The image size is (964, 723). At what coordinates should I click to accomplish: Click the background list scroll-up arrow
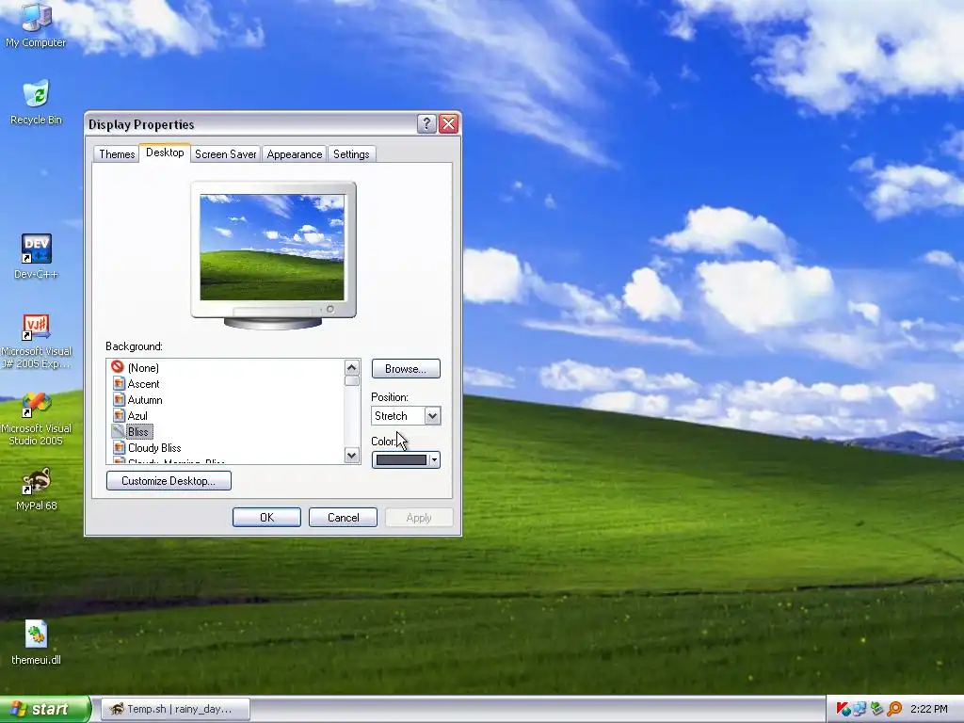pyautogui.click(x=352, y=368)
